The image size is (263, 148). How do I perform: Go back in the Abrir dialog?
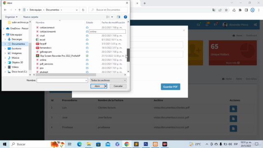tap(5, 10)
